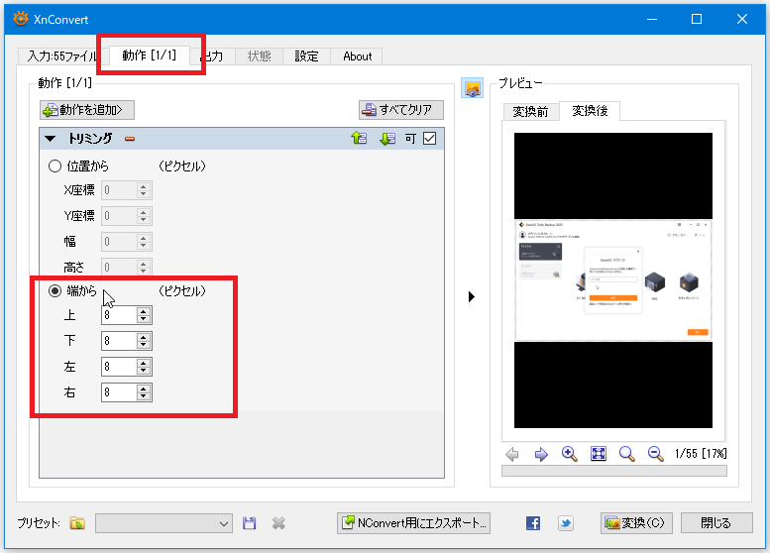Click the 動作を追加 button
This screenshot has width=770, height=553.
pyautogui.click(x=87, y=110)
